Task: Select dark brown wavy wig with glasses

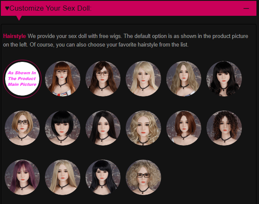Action: pos(103,79)
